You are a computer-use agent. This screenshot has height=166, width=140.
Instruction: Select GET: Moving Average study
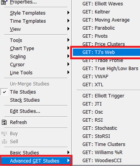[x=106, y=20]
